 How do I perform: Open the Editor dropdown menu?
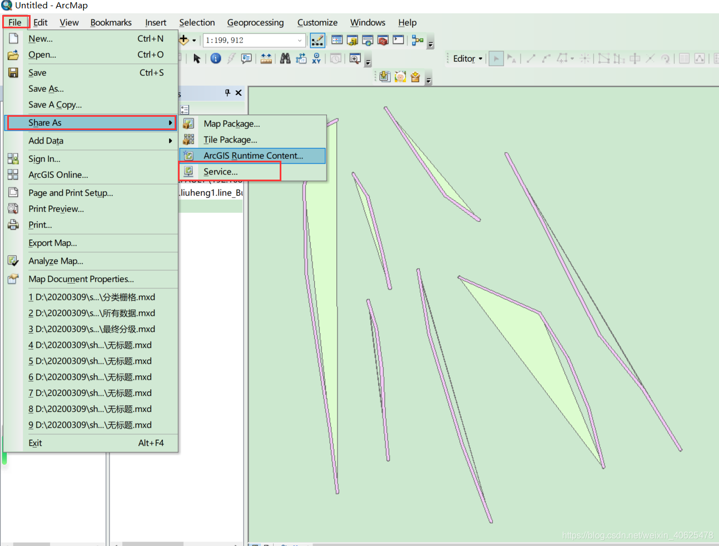468,58
